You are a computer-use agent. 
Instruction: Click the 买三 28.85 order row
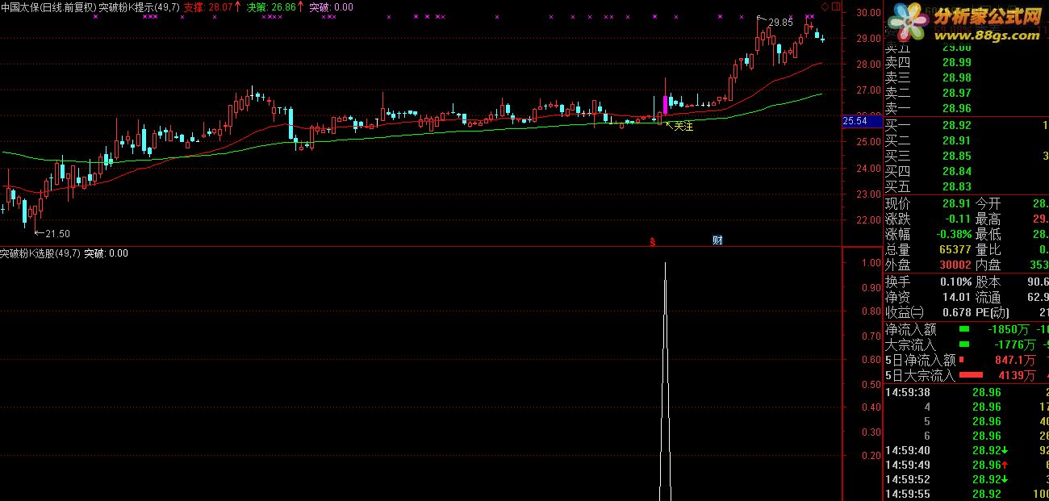(x=966, y=156)
